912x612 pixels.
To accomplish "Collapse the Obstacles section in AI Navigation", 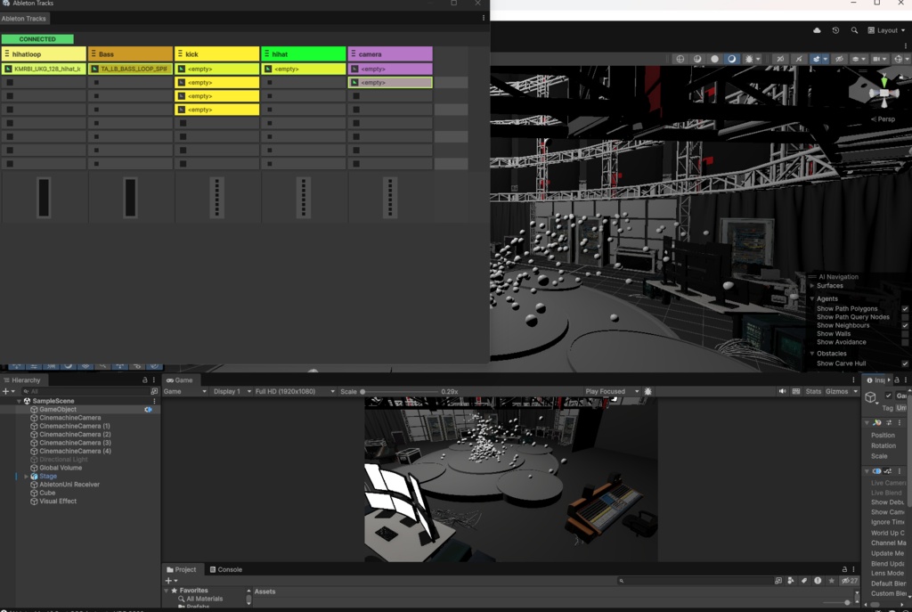I will coord(812,353).
